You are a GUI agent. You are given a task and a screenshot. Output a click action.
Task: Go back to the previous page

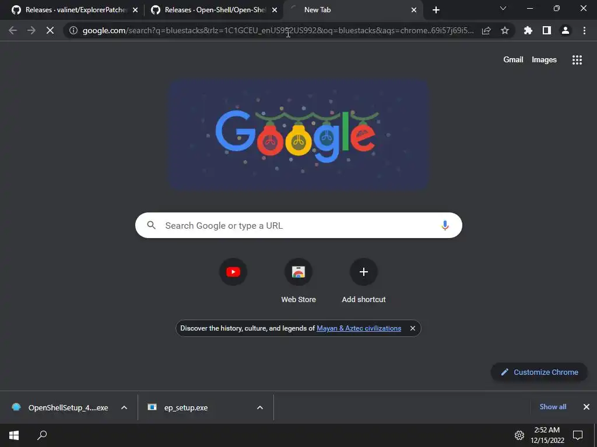13,30
